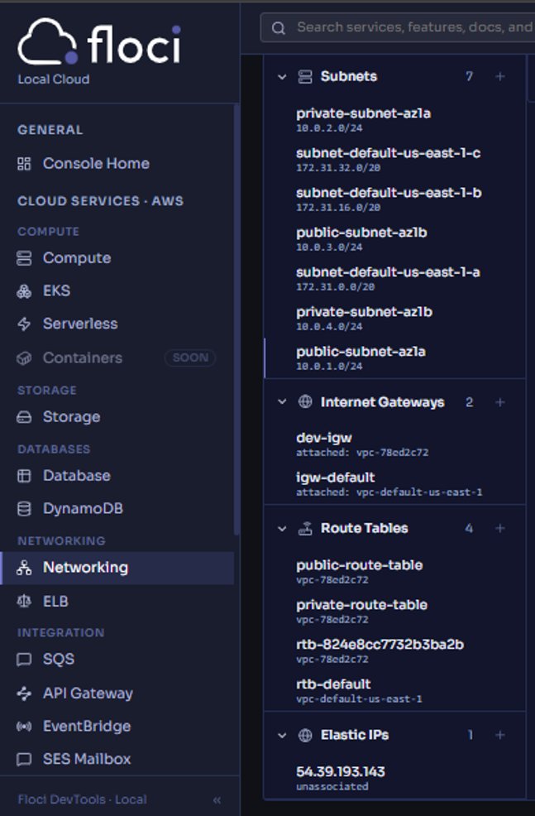
Task: Click the Database table icon
Action: click(24, 476)
